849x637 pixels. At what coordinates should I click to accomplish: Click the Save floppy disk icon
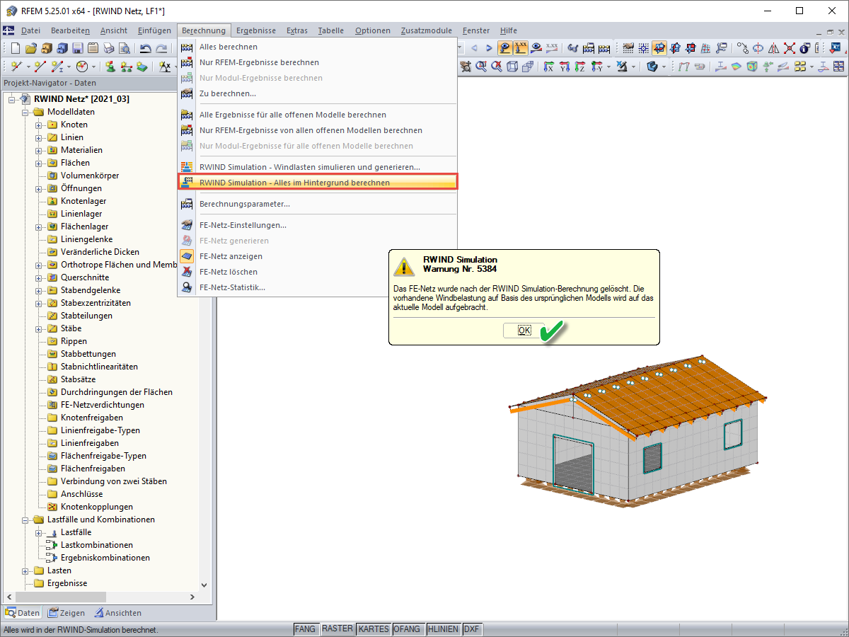coord(77,49)
